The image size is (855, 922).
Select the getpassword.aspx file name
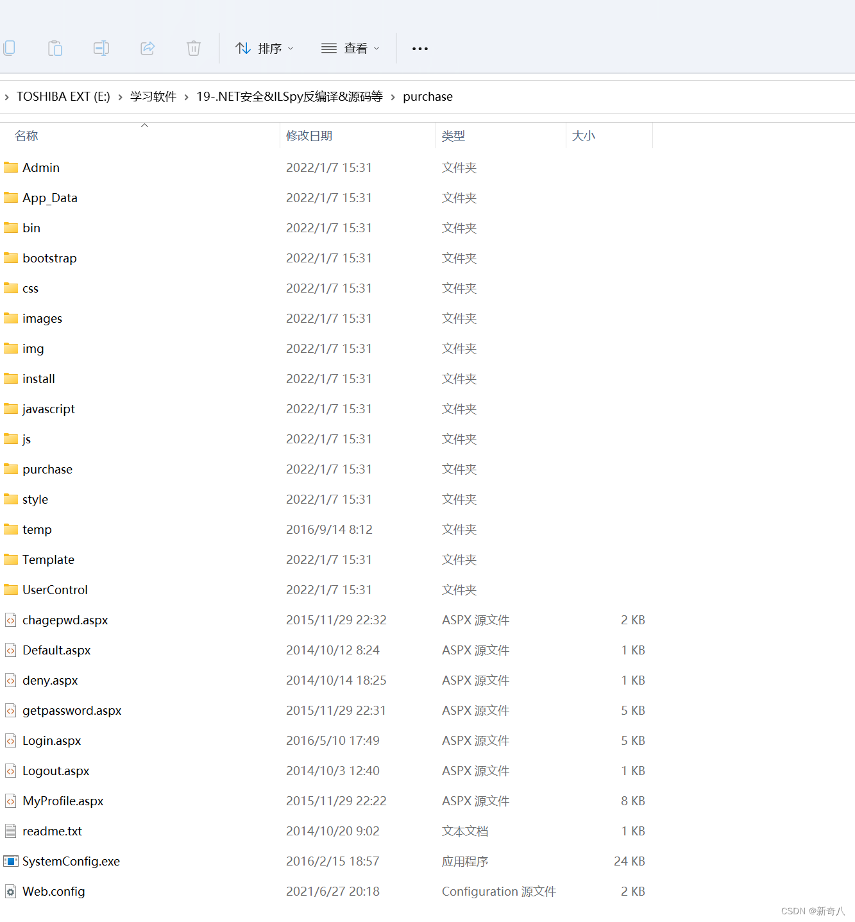72,710
